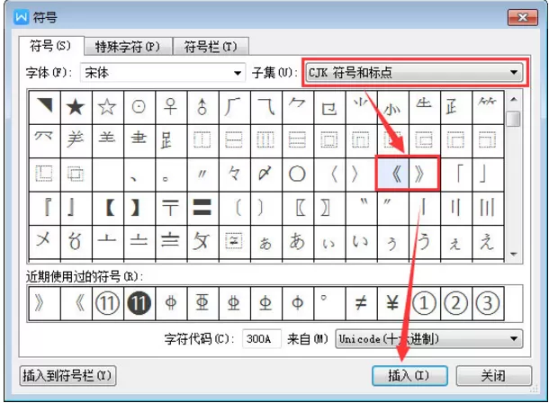Choose the large hiragana あ symbol
549x403 pixels.
click(x=298, y=242)
